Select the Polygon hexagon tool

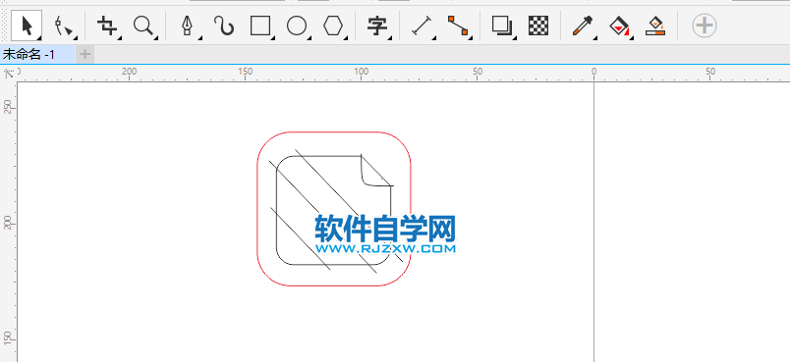pos(333,26)
